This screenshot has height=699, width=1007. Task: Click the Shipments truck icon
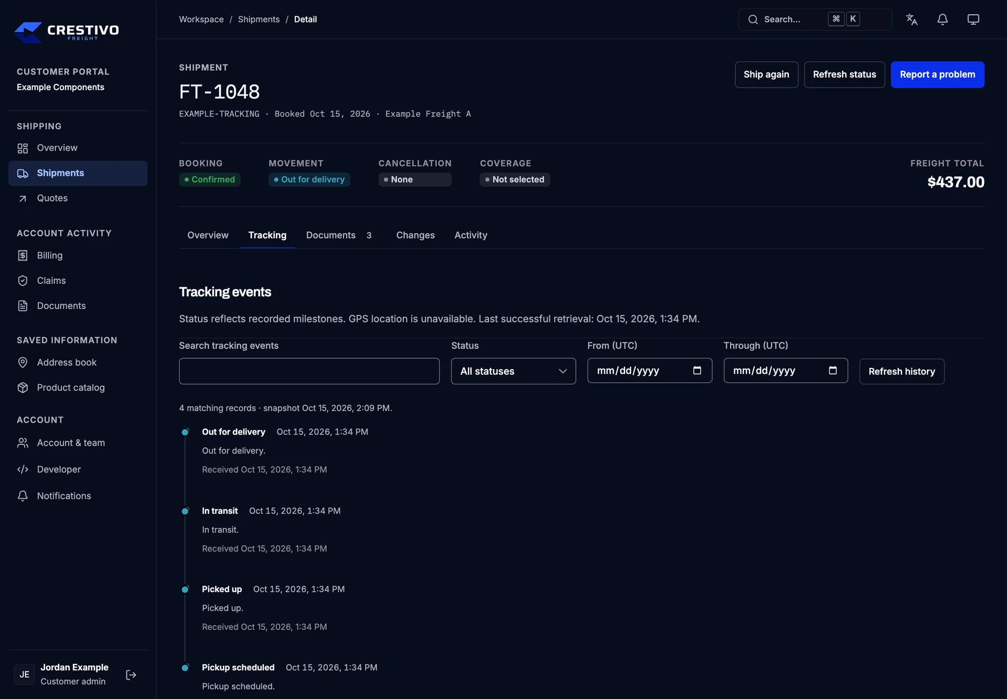tap(23, 174)
